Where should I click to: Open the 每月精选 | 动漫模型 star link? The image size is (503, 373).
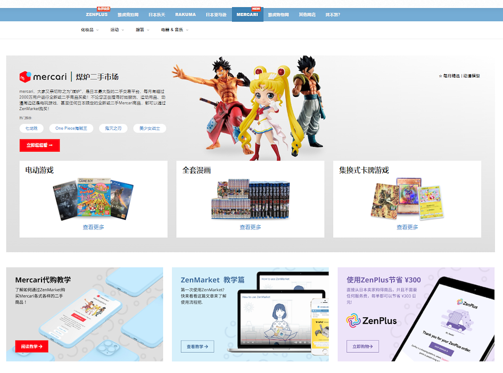coord(459,76)
